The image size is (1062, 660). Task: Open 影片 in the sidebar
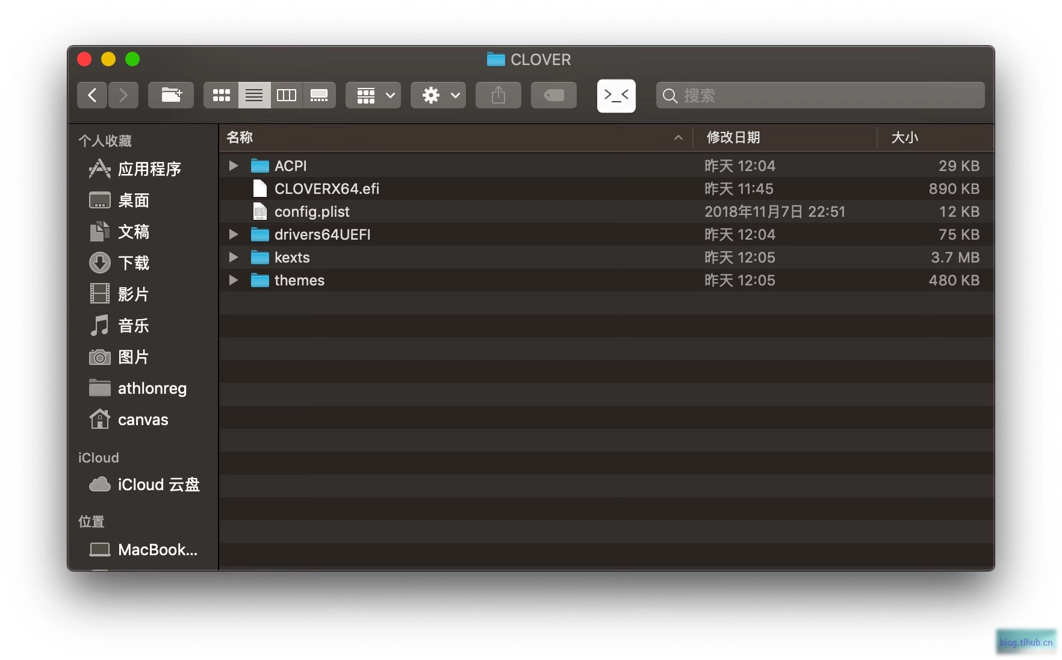pyautogui.click(x=142, y=294)
